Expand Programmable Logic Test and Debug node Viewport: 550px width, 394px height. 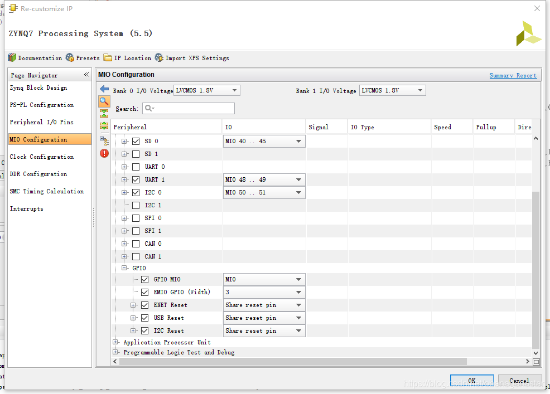click(115, 352)
